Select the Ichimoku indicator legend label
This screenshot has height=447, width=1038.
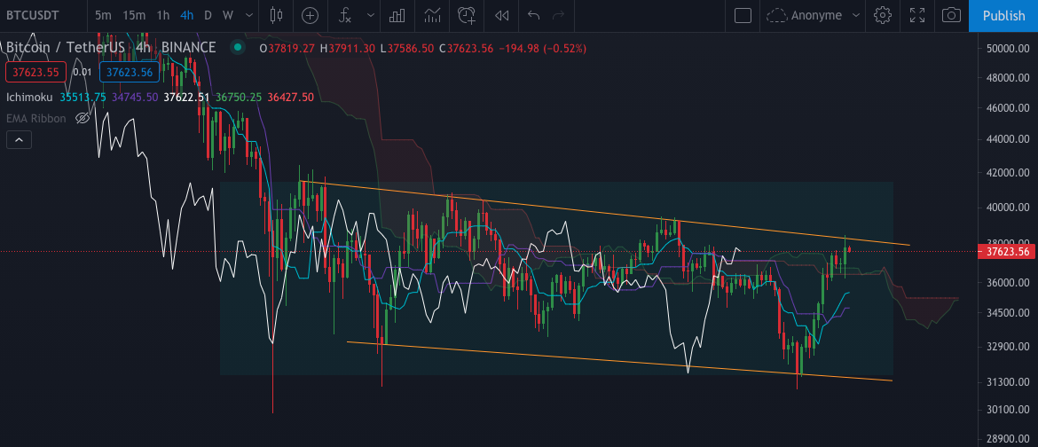click(30, 97)
